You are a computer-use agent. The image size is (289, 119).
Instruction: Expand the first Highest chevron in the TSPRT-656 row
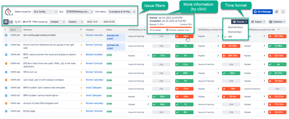[x=148, y=104]
